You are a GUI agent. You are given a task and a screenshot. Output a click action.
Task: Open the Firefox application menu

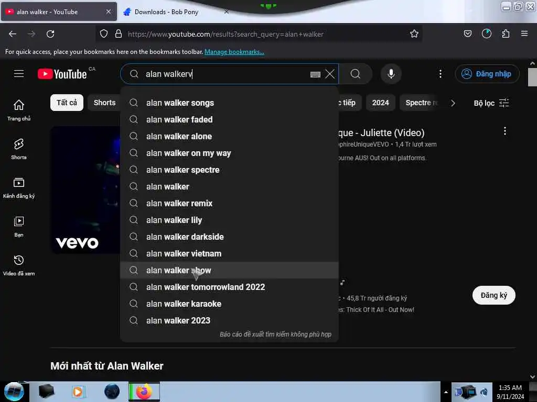click(524, 34)
